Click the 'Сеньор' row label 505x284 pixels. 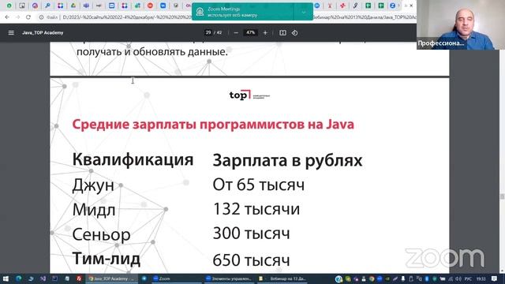pyautogui.click(x=101, y=234)
